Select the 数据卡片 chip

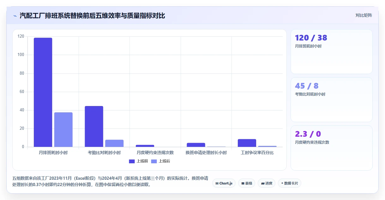pos(289,183)
